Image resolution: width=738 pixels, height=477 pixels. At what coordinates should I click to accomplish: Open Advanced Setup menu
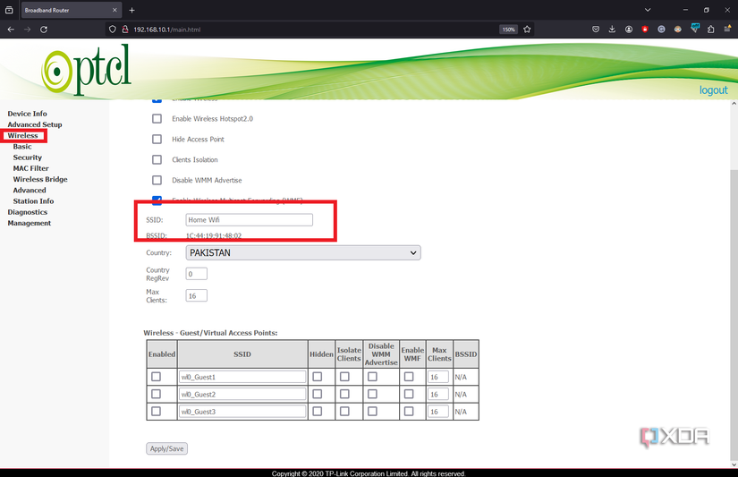click(x=35, y=124)
